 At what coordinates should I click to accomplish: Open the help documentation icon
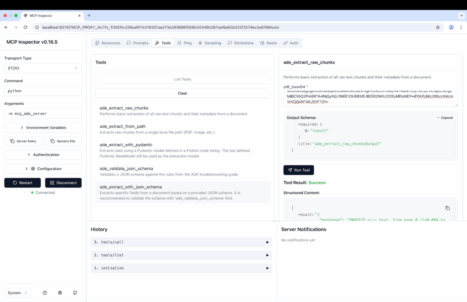(x=45, y=293)
